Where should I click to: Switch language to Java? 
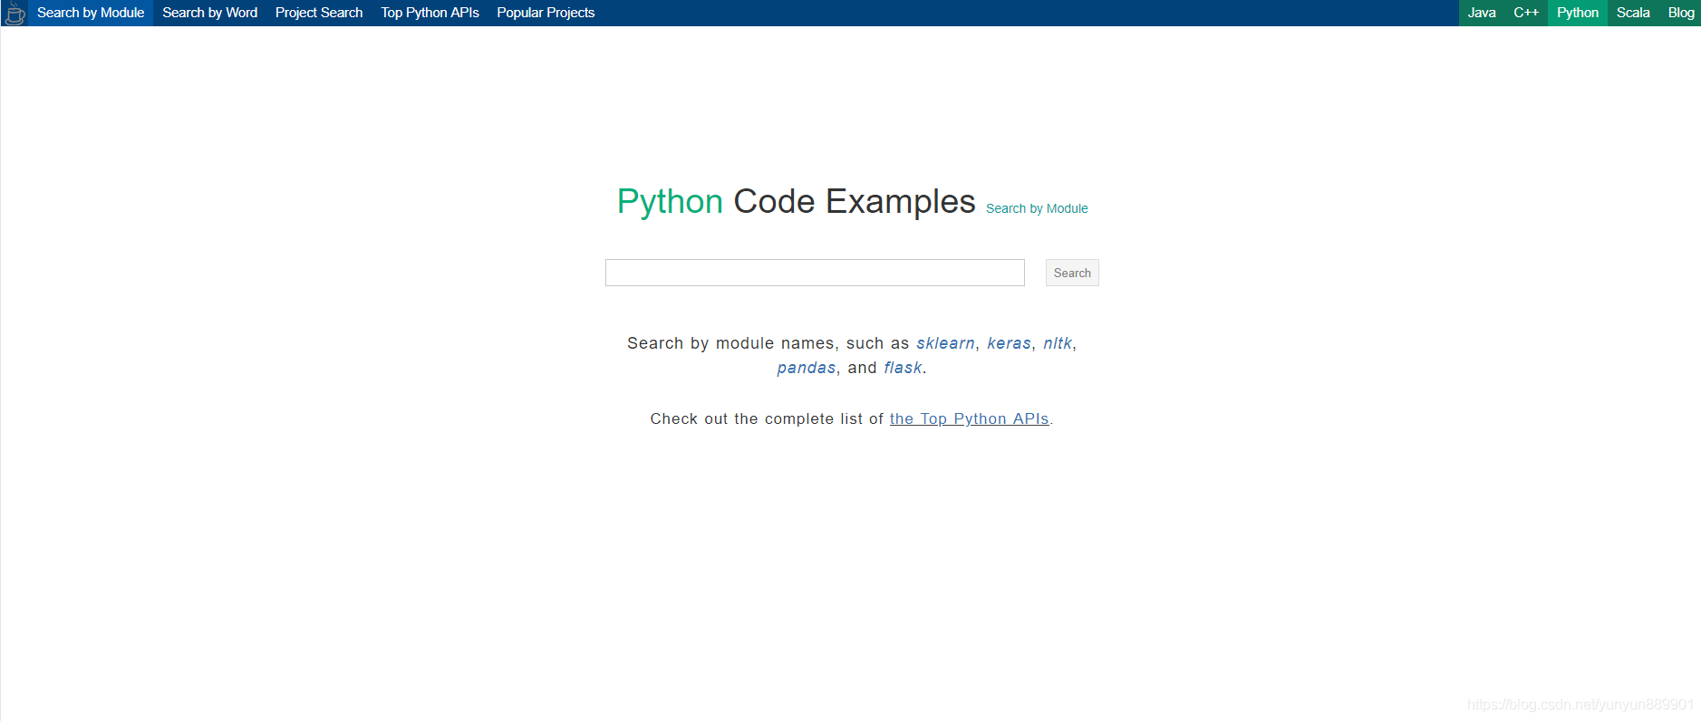[1482, 13]
